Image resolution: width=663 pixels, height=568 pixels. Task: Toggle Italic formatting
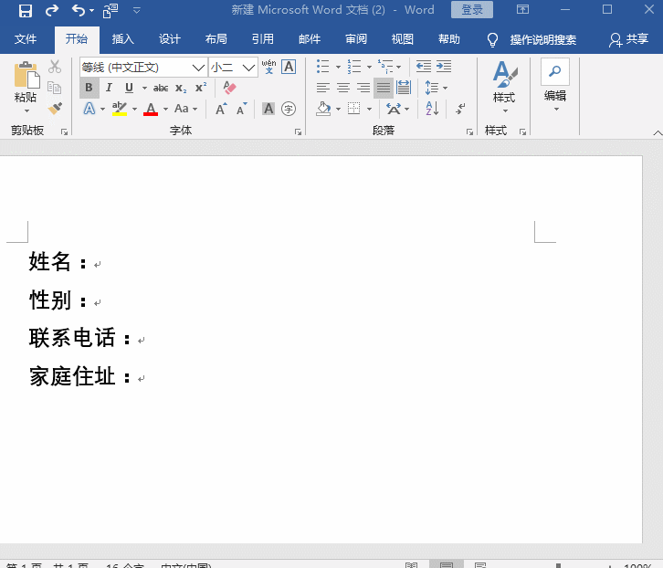tap(109, 88)
